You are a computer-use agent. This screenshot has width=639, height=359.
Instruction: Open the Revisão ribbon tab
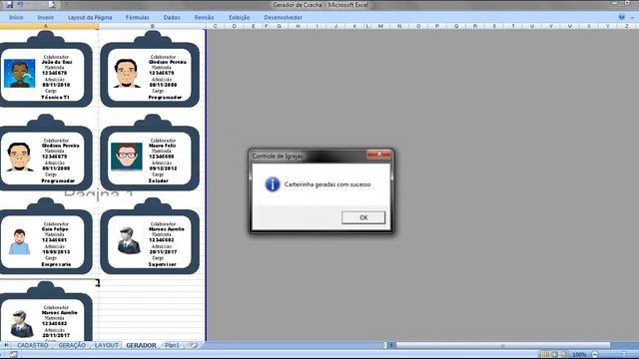(x=204, y=18)
